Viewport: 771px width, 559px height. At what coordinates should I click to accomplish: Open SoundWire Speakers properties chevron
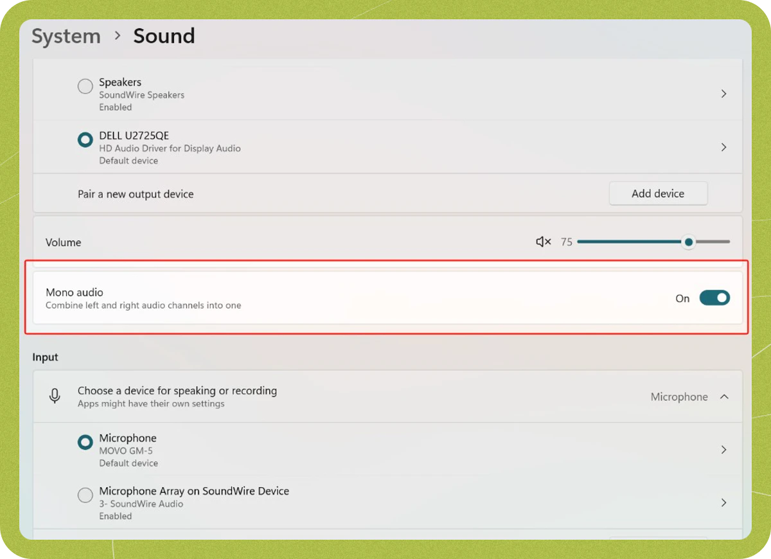click(x=723, y=94)
